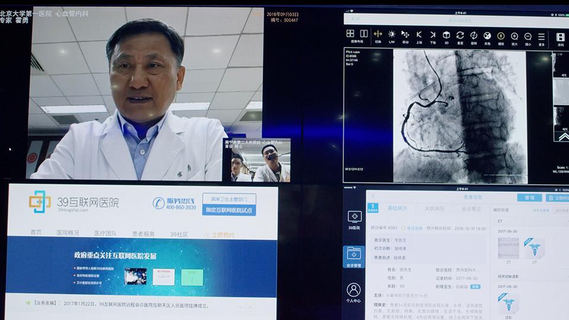Click the blue tag beside 助理医生
Viewport: 569px width, 320px height.
pyautogui.click(x=475, y=287)
